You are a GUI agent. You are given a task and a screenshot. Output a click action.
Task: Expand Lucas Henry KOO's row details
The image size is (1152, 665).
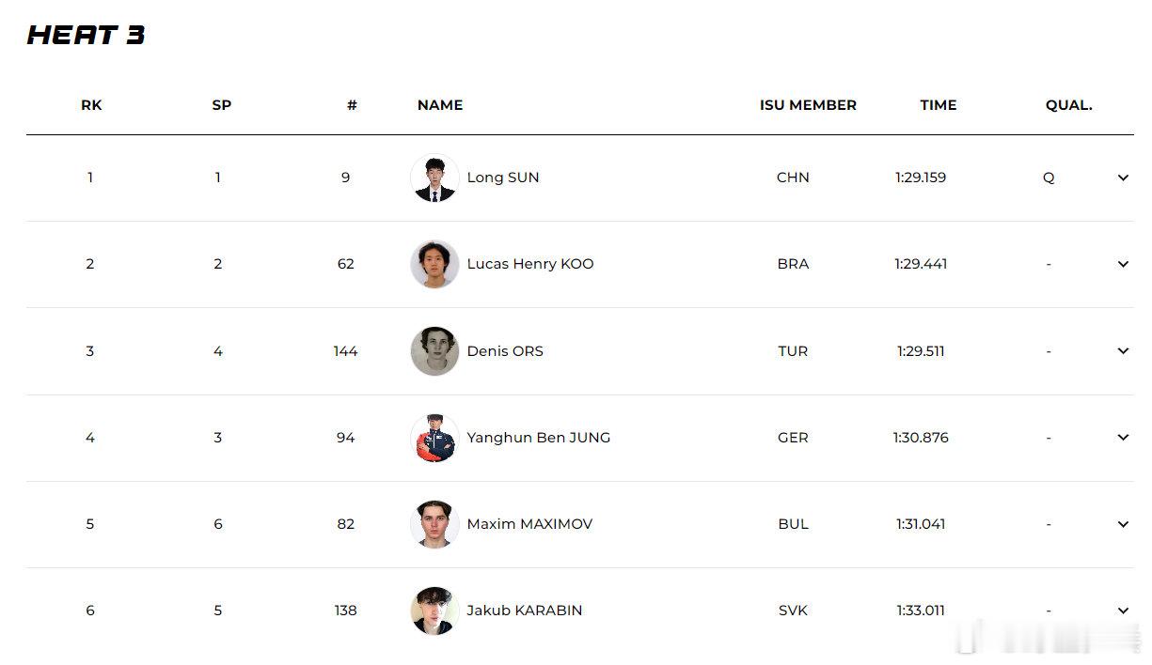pyautogui.click(x=1123, y=264)
